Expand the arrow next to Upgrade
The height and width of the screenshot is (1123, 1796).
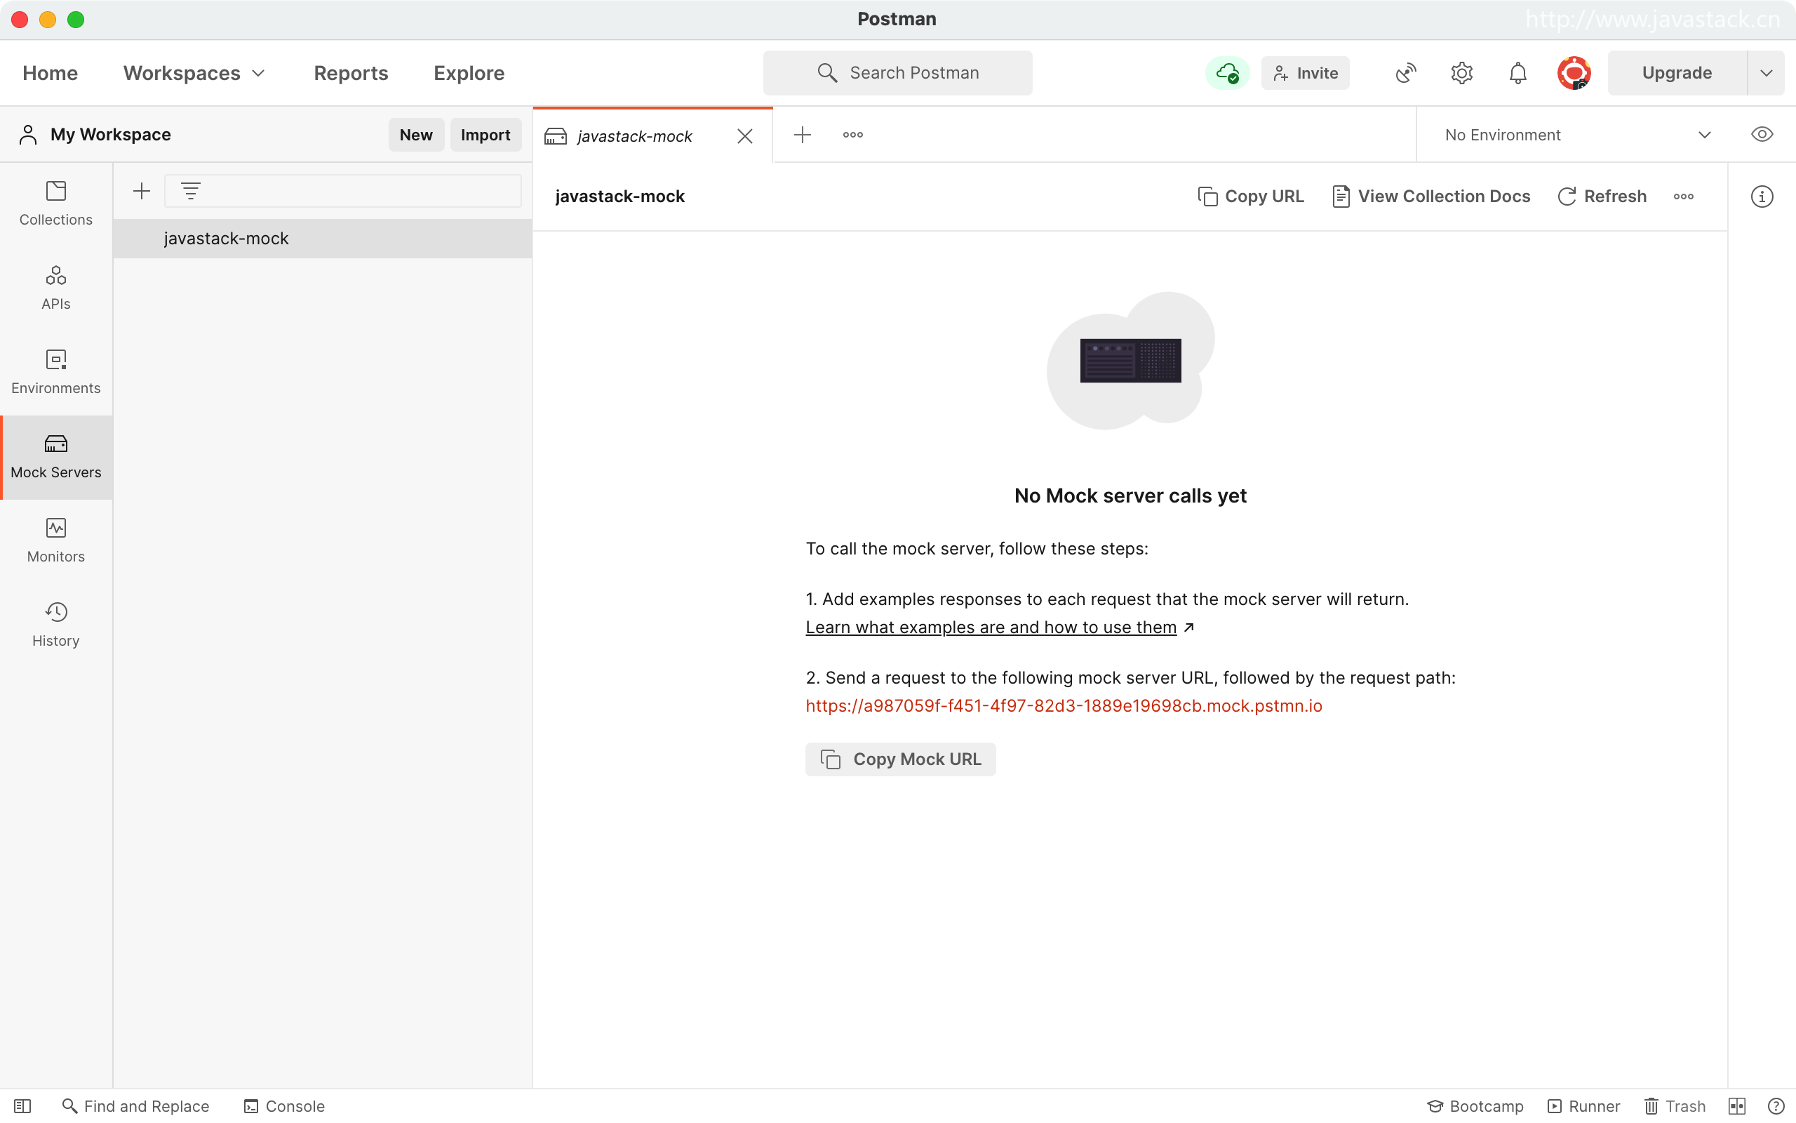[x=1767, y=73]
